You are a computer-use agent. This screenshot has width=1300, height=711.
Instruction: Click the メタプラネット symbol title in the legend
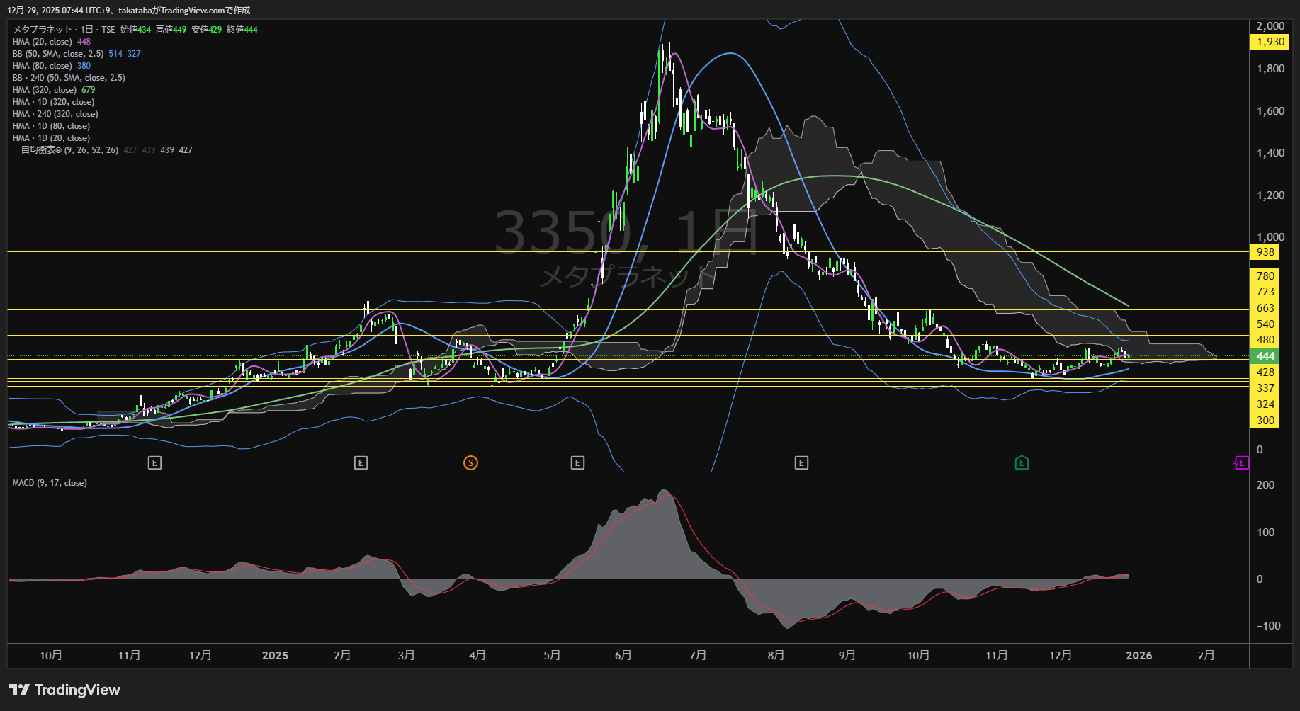pyautogui.click(x=43, y=30)
